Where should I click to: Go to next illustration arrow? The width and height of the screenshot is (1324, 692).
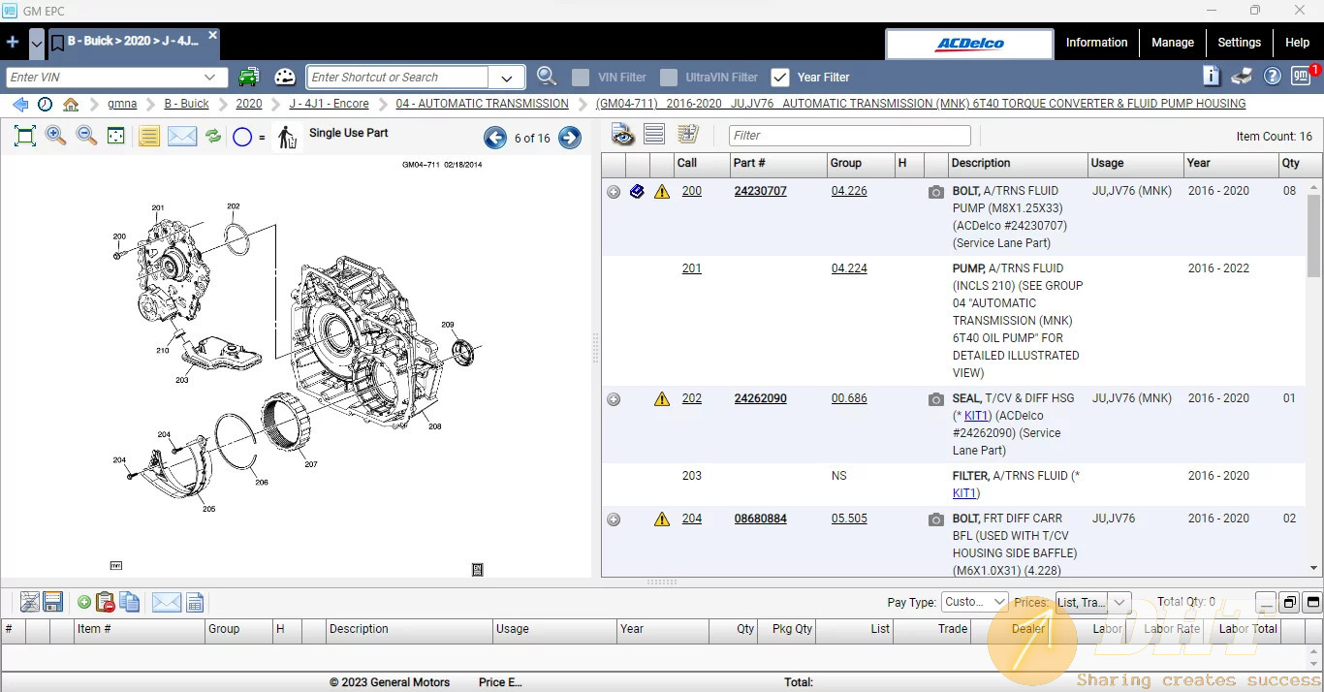tap(570, 138)
